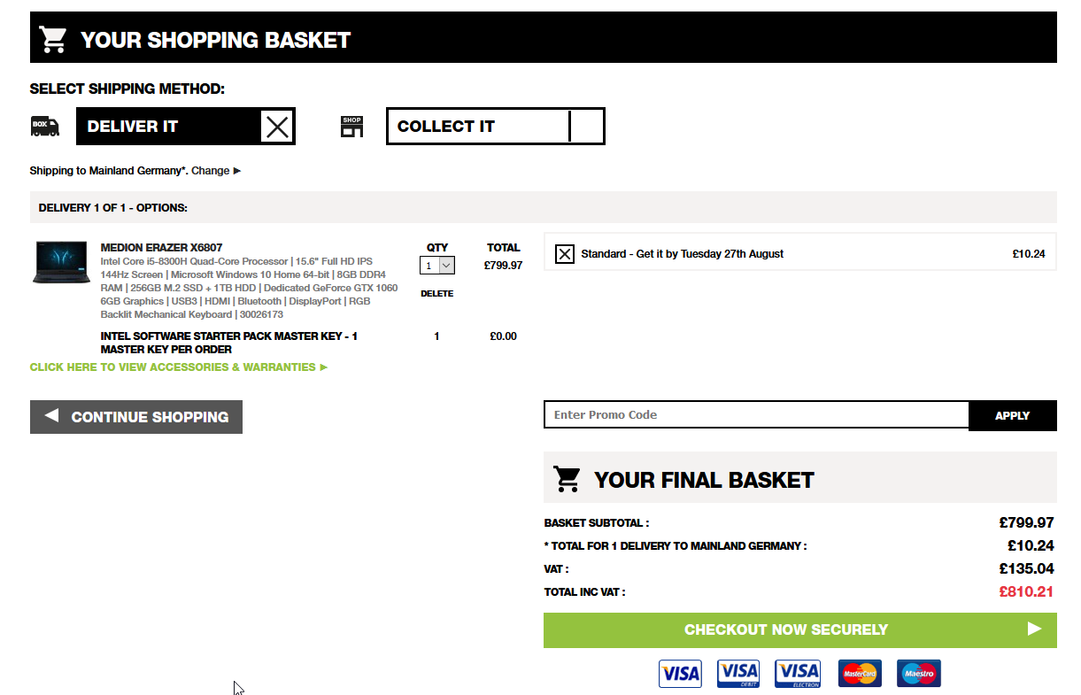Click the shop store collection icon
Viewport: 1081px width, 695px height.
pos(352,127)
